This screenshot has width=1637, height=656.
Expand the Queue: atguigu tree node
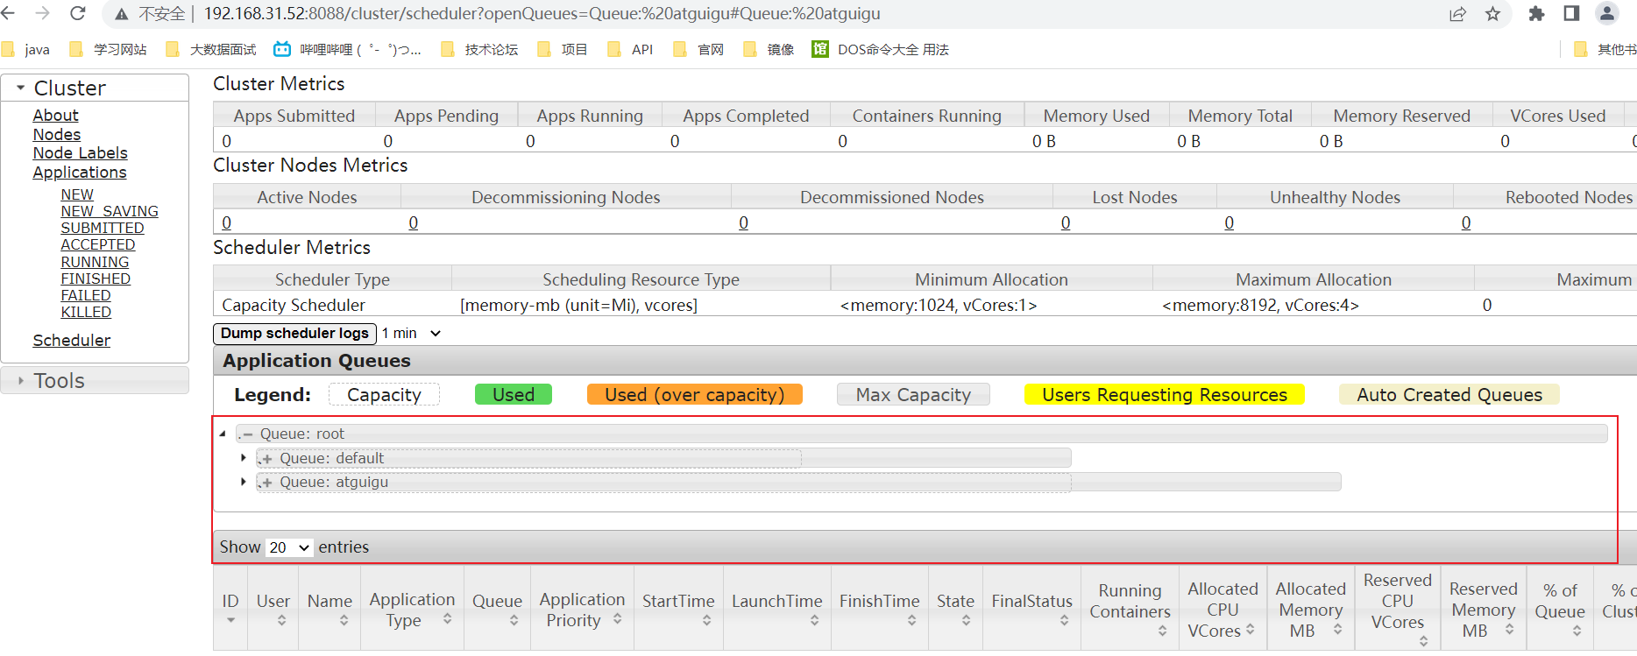[243, 482]
